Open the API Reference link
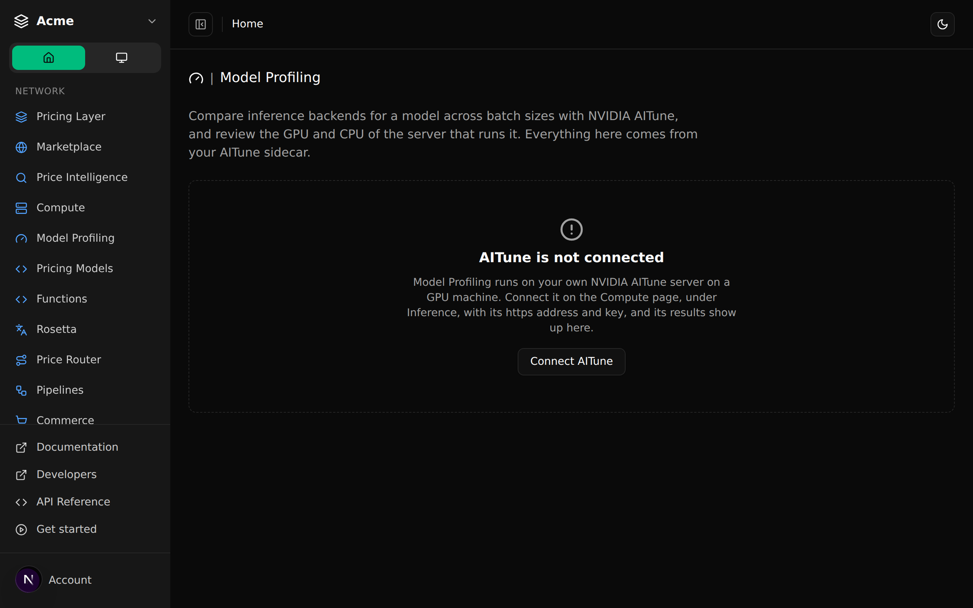This screenshot has height=608, width=973. [85, 502]
